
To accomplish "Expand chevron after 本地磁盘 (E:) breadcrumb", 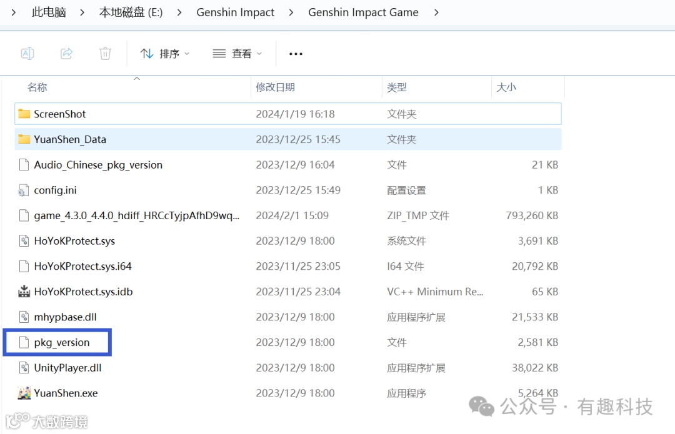I will 179,12.
